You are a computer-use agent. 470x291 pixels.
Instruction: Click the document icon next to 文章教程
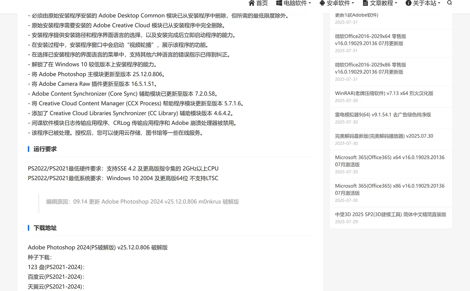[365, 3]
